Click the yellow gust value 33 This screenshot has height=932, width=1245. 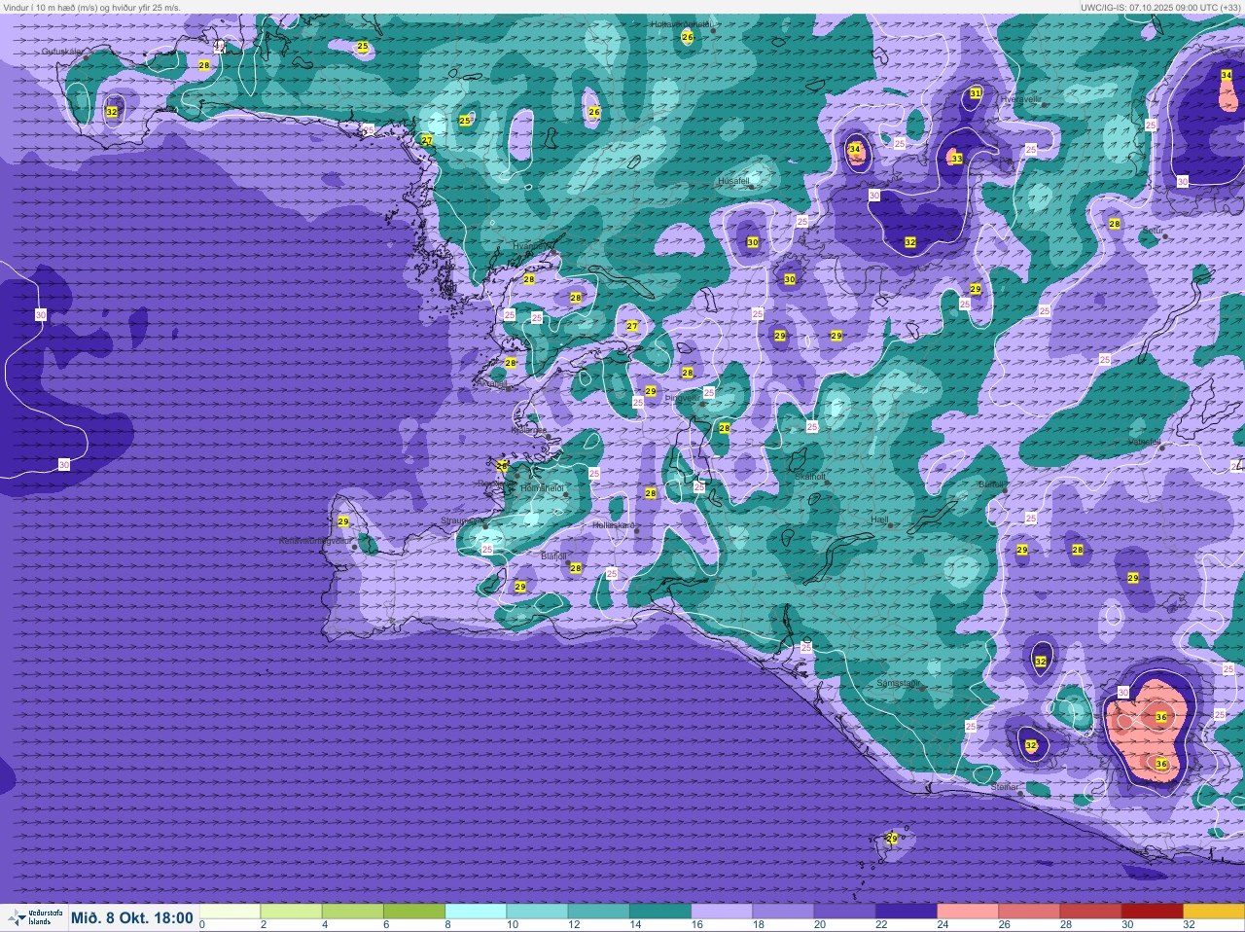(x=957, y=159)
